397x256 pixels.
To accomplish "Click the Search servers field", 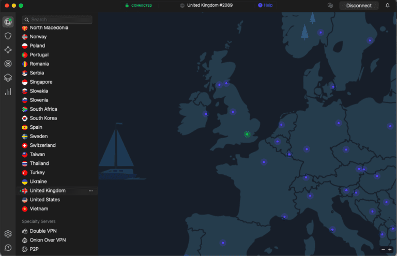I will (57, 20).
